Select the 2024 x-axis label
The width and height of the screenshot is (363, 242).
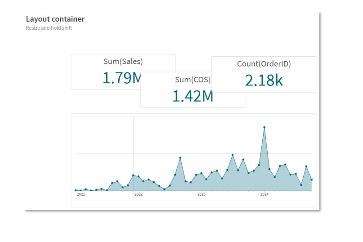264,194
